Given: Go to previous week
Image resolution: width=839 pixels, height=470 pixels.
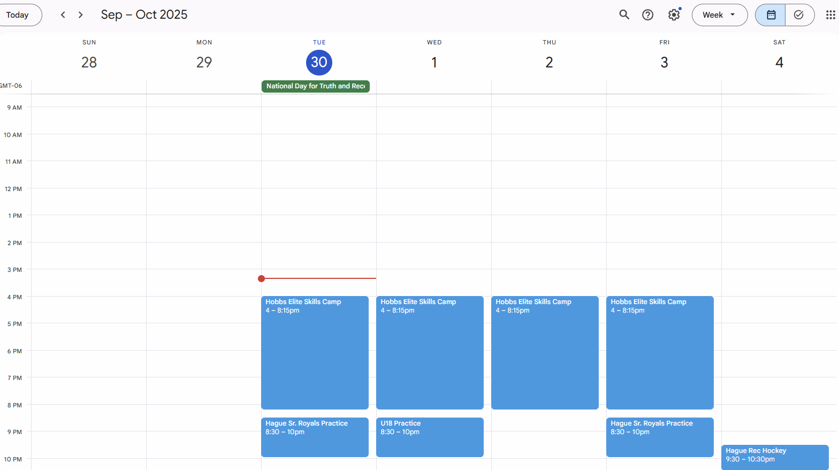Looking at the screenshot, I should pos(63,15).
